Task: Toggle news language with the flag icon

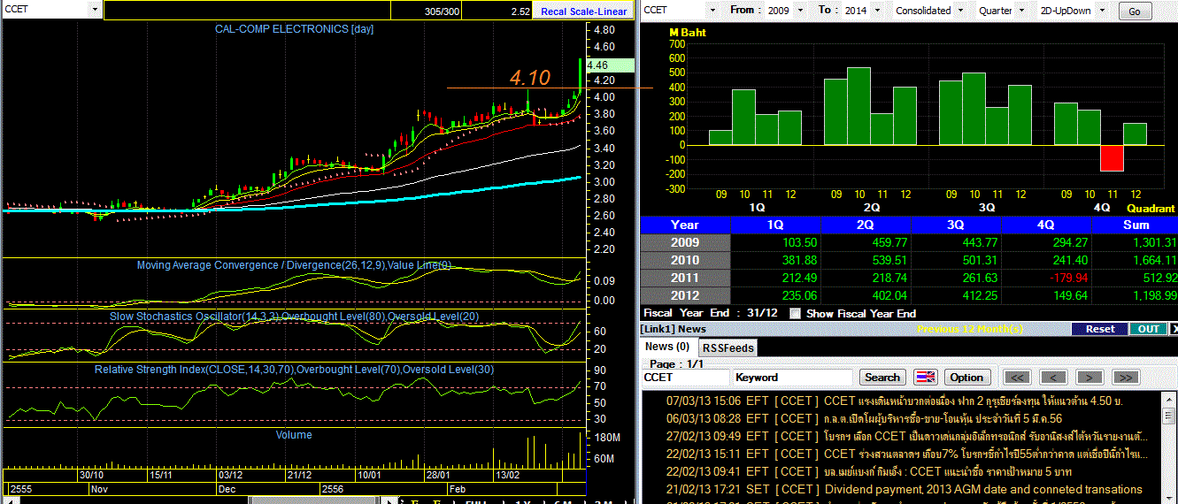Action: (x=926, y=377)
